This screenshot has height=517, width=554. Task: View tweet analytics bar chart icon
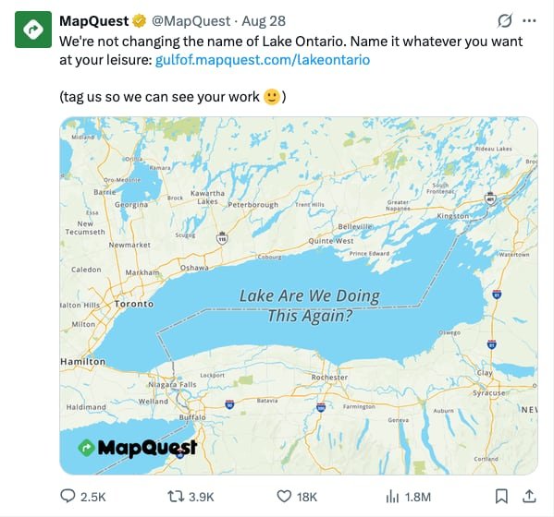[x=392, y=497]
